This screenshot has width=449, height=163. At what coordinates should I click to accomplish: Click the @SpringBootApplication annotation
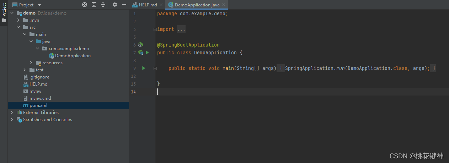pos(188,45)
